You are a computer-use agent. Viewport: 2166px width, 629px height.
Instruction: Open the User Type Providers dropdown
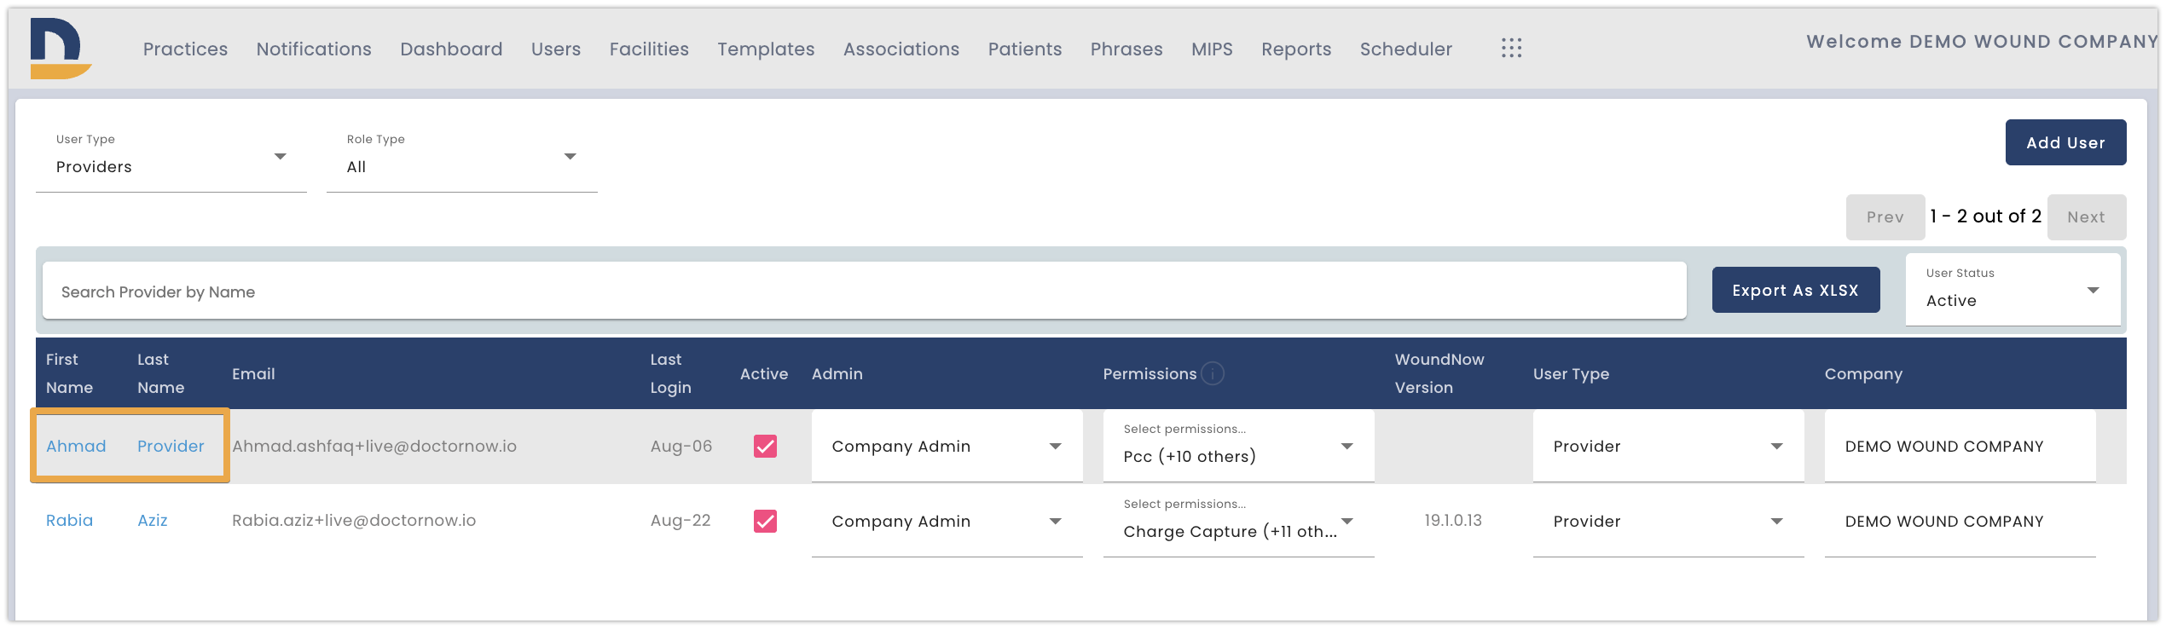pyautogui.click(x=171, y=159)
